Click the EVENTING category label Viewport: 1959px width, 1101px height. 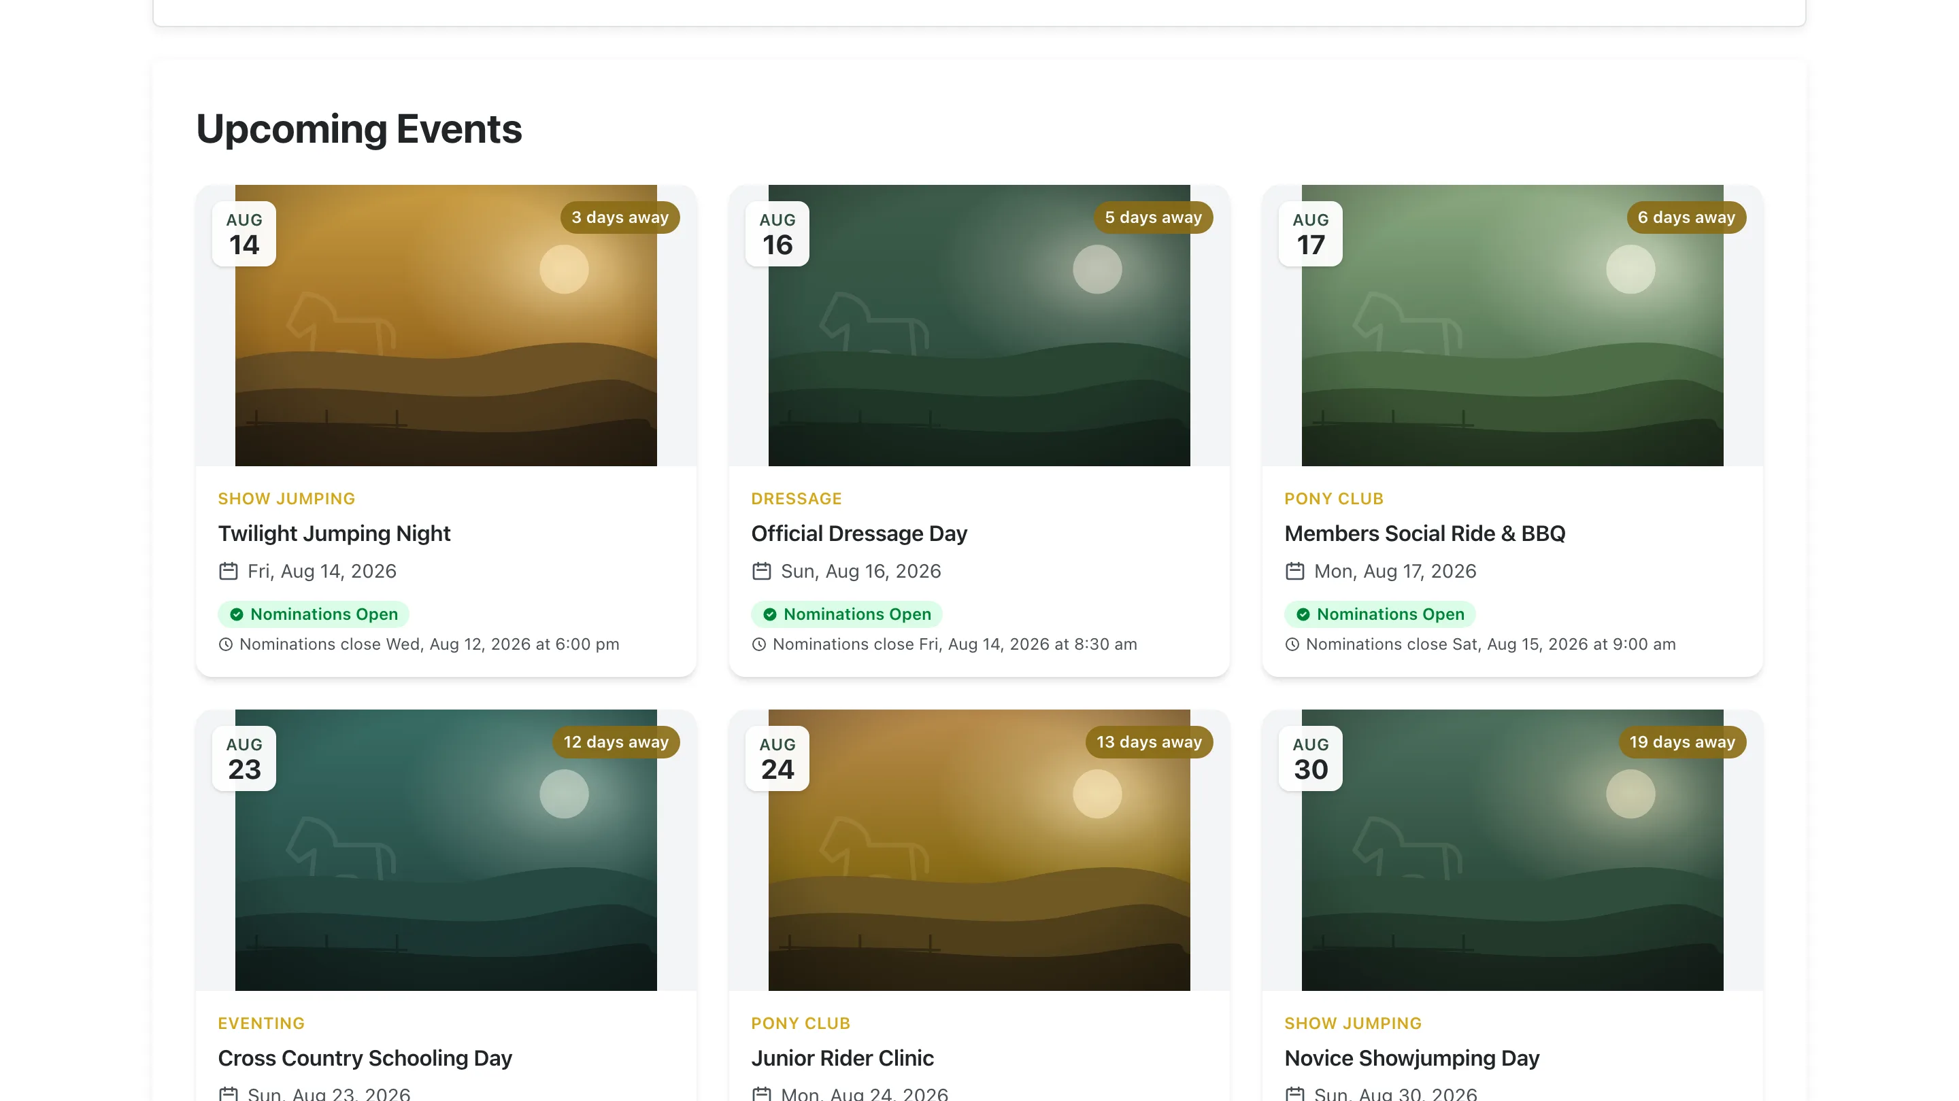(261, 1023)
